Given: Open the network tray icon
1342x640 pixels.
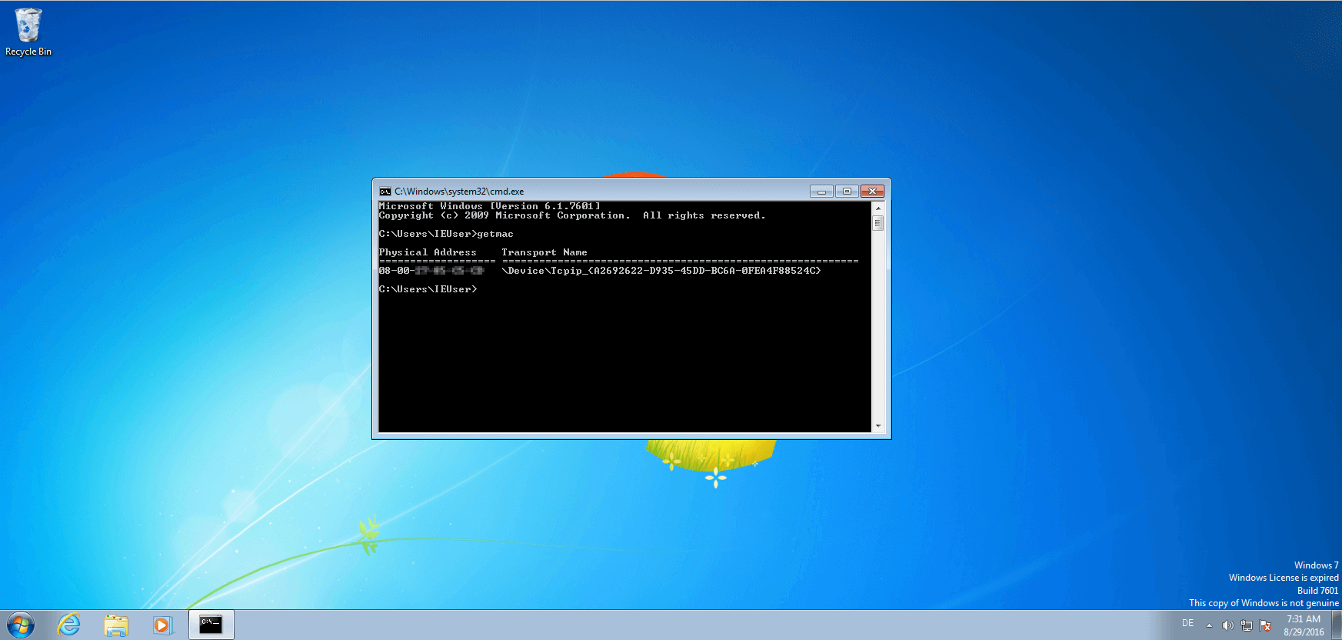Looking at the screenshot, I should click(x=1247, y=625).
